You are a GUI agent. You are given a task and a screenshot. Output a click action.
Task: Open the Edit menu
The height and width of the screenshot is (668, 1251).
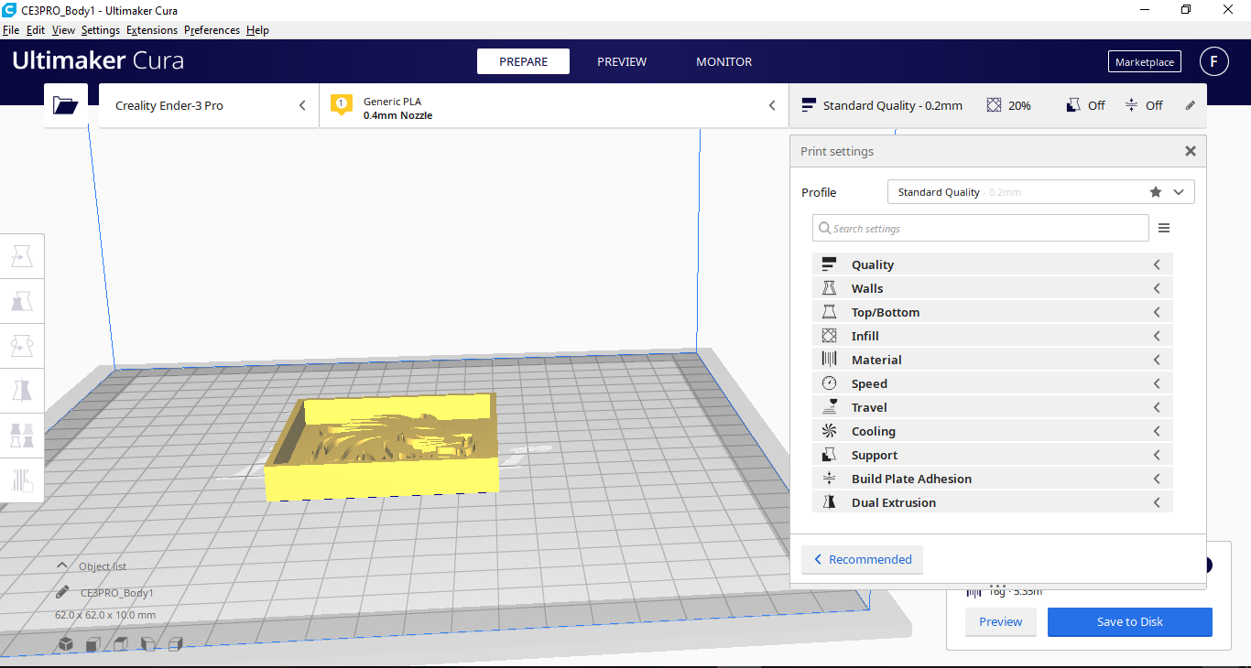pyautogui.click(x=36, y=30)
